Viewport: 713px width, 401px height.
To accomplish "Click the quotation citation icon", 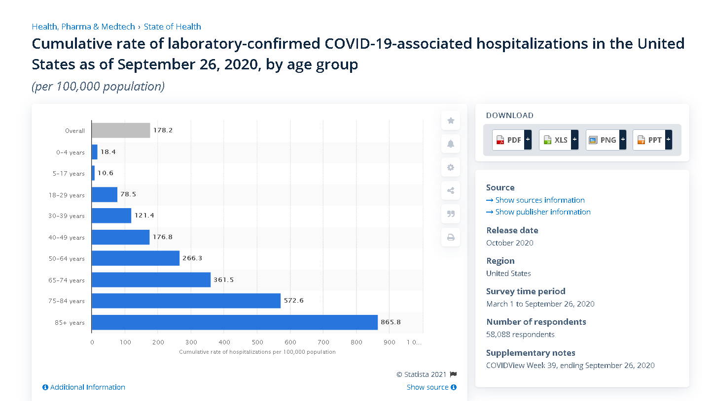I will 450,214.
